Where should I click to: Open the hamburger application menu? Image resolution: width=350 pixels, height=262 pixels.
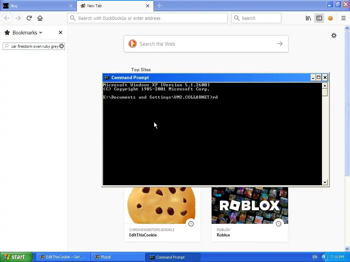(x=343, y=18)
